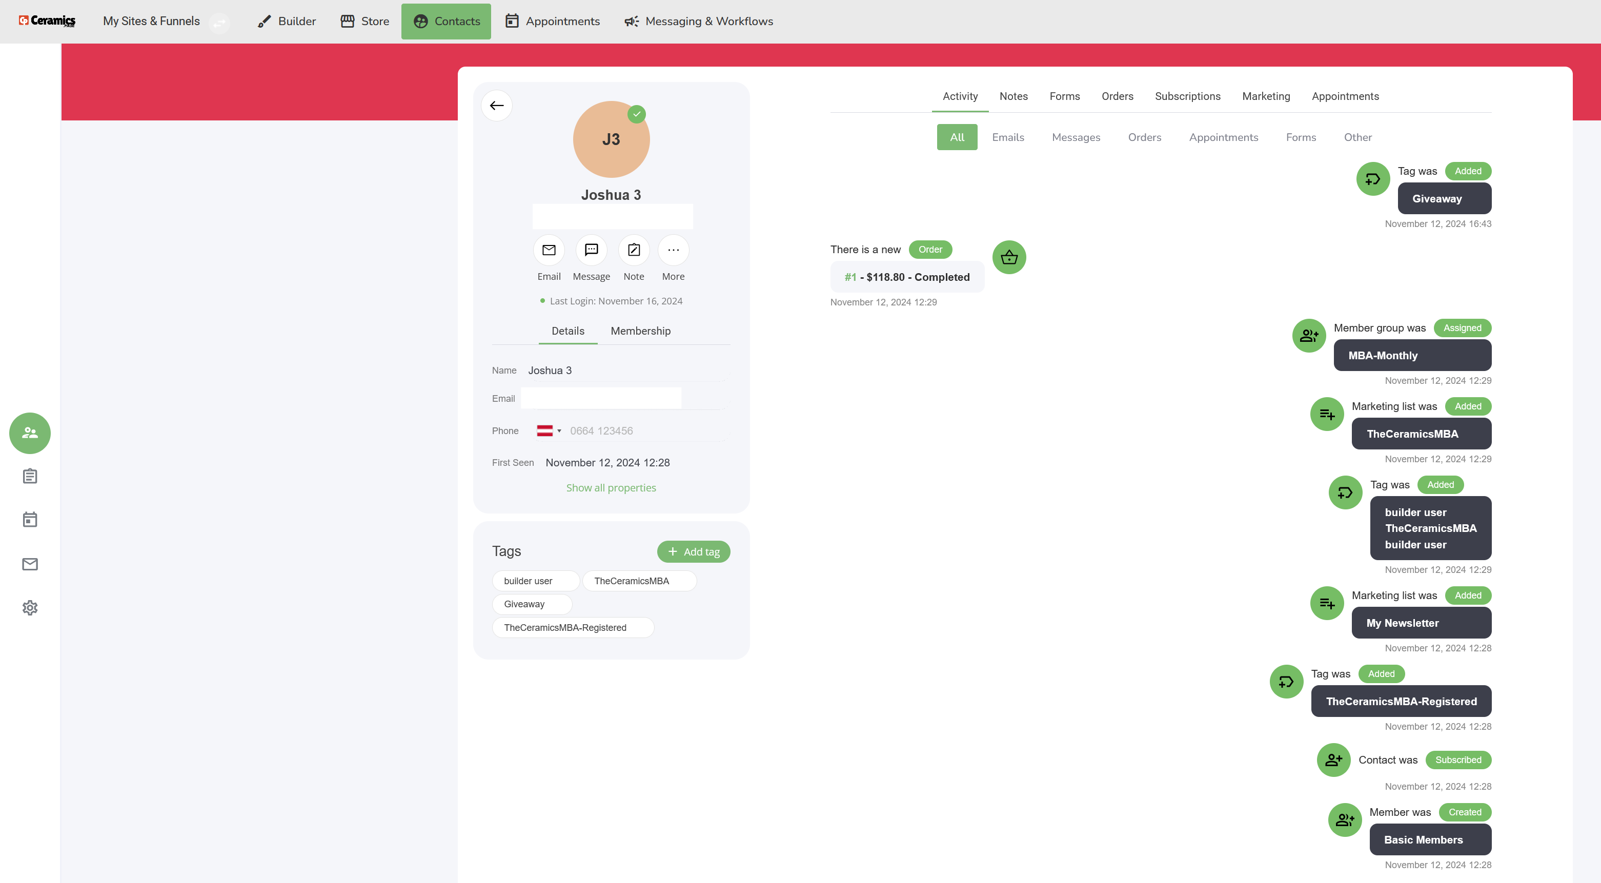The width and height of the screenshot is (1601, 883).
Task: Open sidebar mail envelope icon
Action: click(x=30, y=564)
